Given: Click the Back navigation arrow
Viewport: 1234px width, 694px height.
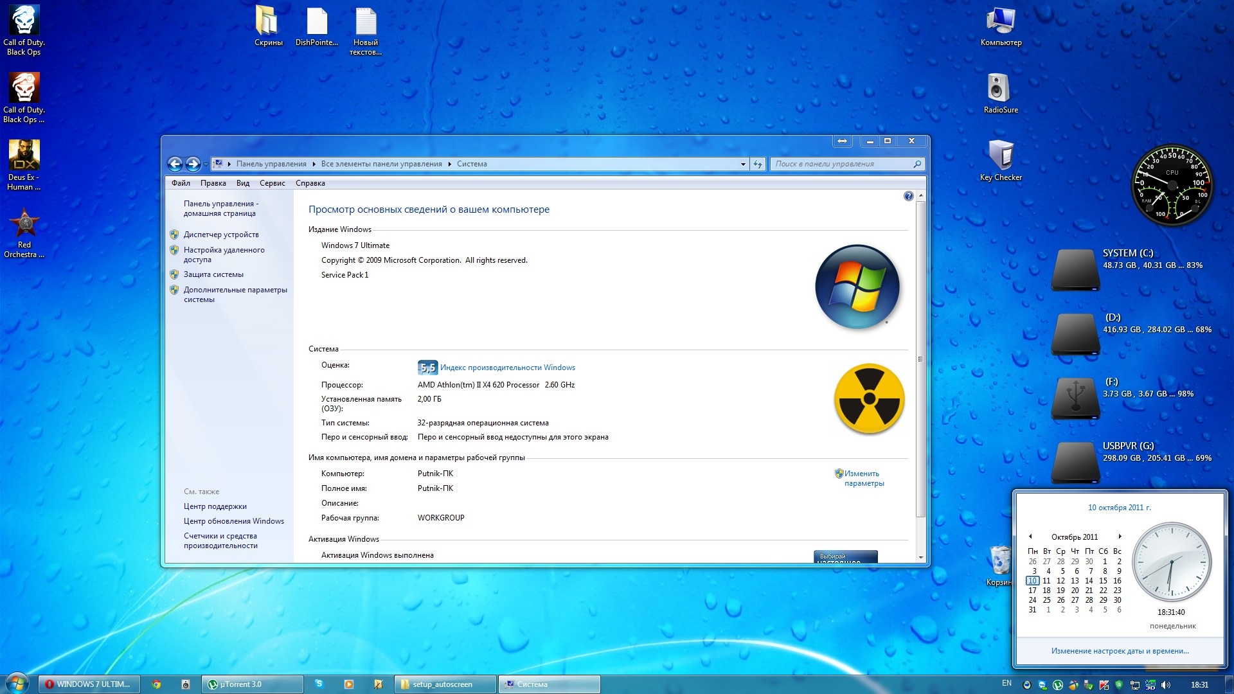Looking at the screenshot, I should click(175, 164).
